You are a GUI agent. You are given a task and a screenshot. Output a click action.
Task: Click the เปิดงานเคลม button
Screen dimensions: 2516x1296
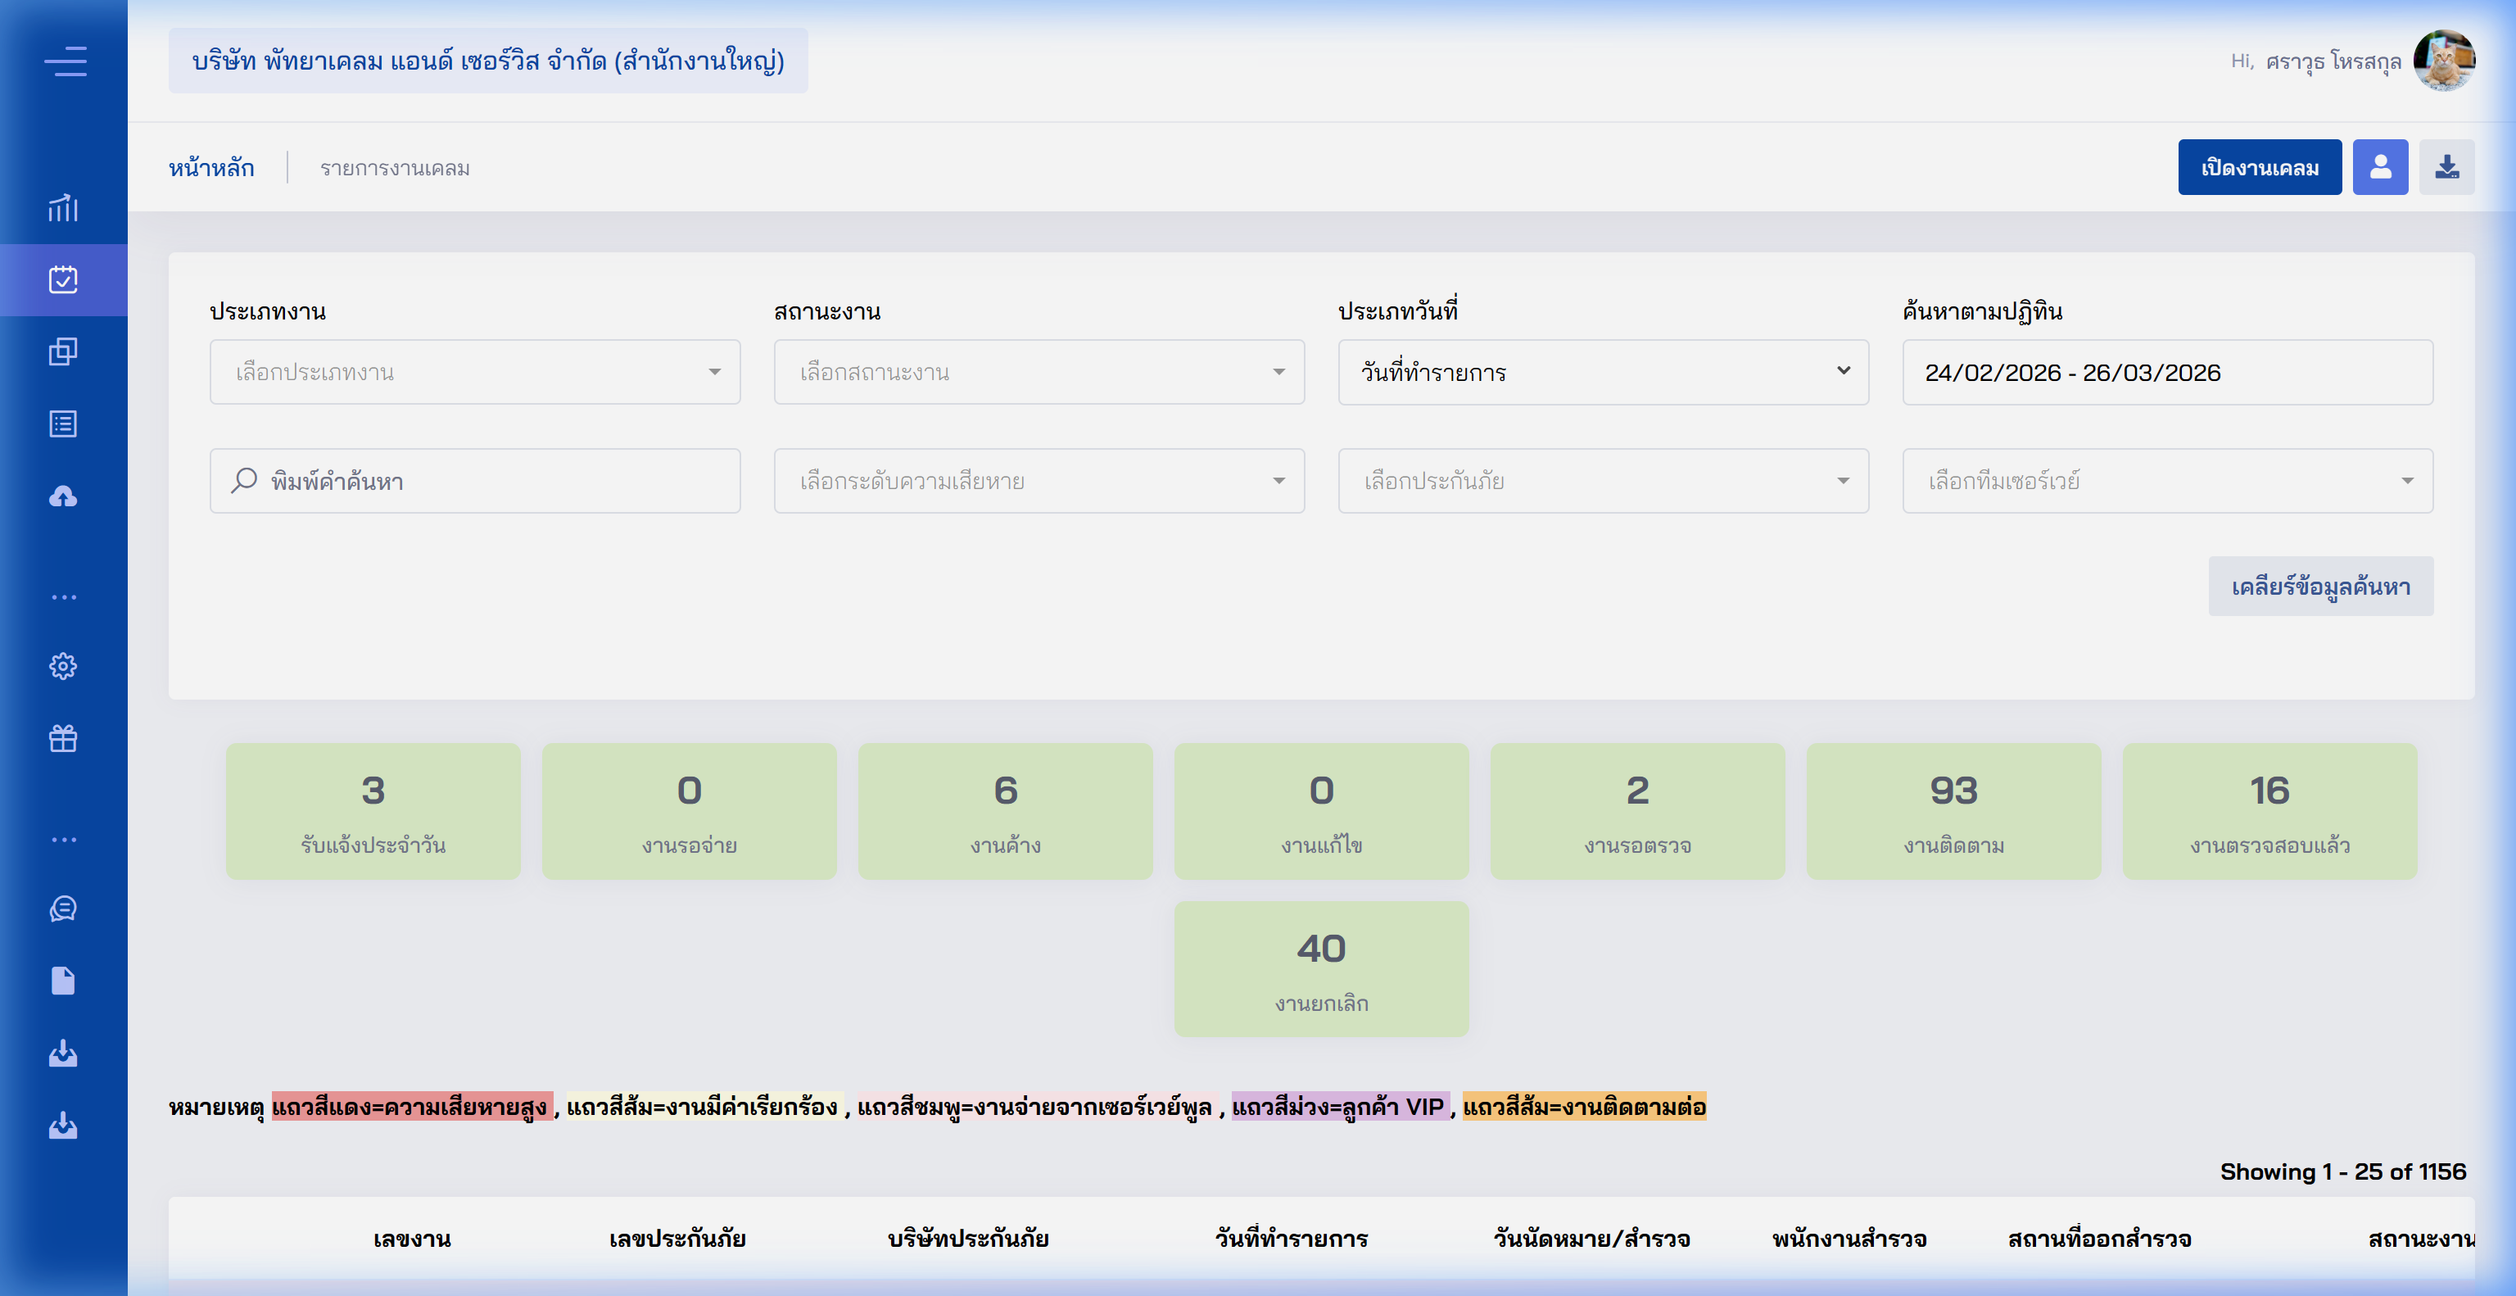(x=2259, y=166)
